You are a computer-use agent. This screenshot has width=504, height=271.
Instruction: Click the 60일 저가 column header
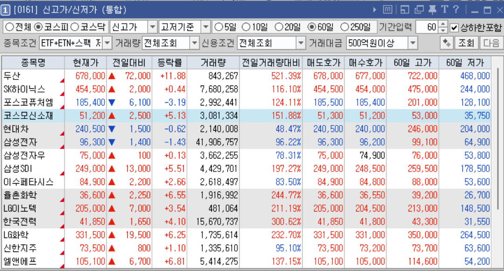[465, 62]
